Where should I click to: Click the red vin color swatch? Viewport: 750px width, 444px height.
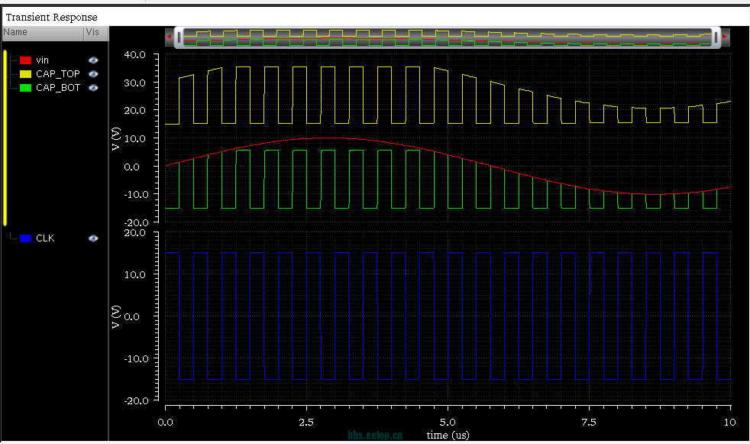[x=26, y=60]
